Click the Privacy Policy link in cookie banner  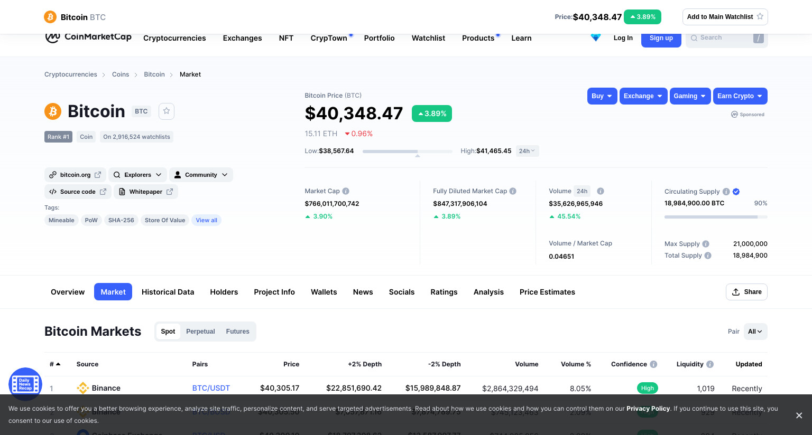pyautogui.click(x=648, y=409)
